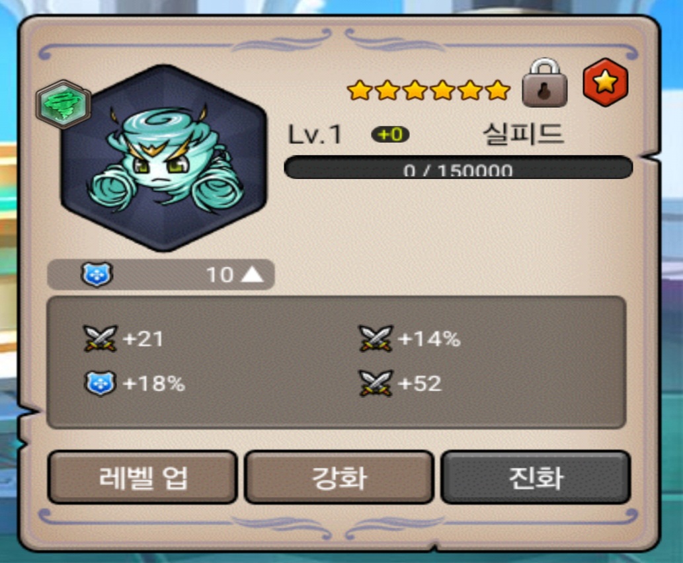
Task: Click the blue shield icon next to +18%
Action: (100, 383)
